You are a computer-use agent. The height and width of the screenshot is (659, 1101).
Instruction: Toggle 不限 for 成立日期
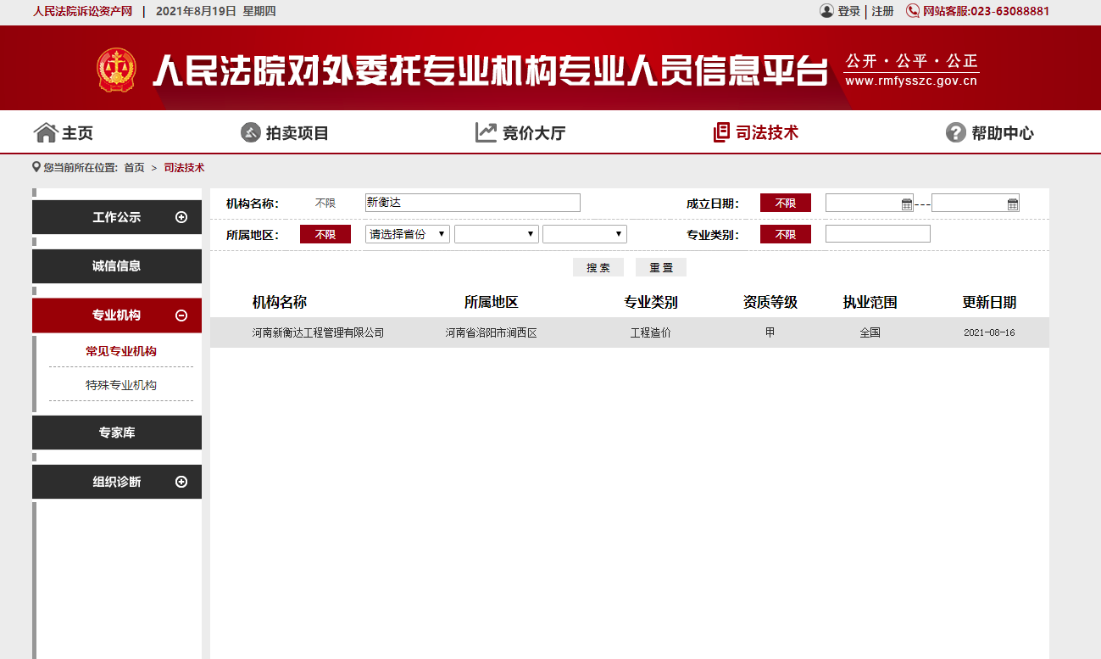785,204
